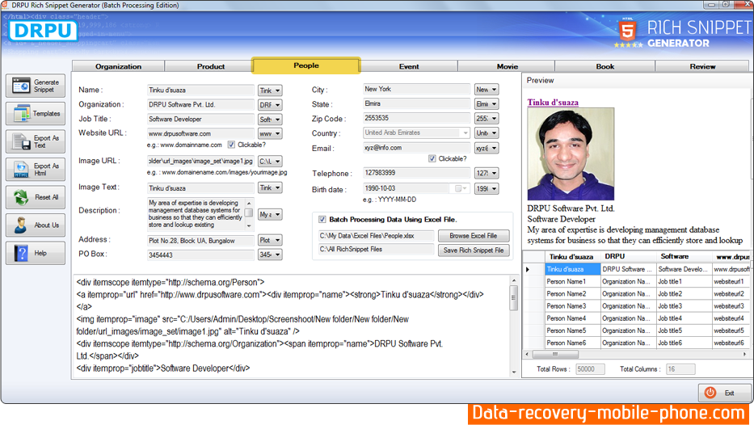Switch to the Movie tab
Screen dimensions: 754x425
click(508, 66)
